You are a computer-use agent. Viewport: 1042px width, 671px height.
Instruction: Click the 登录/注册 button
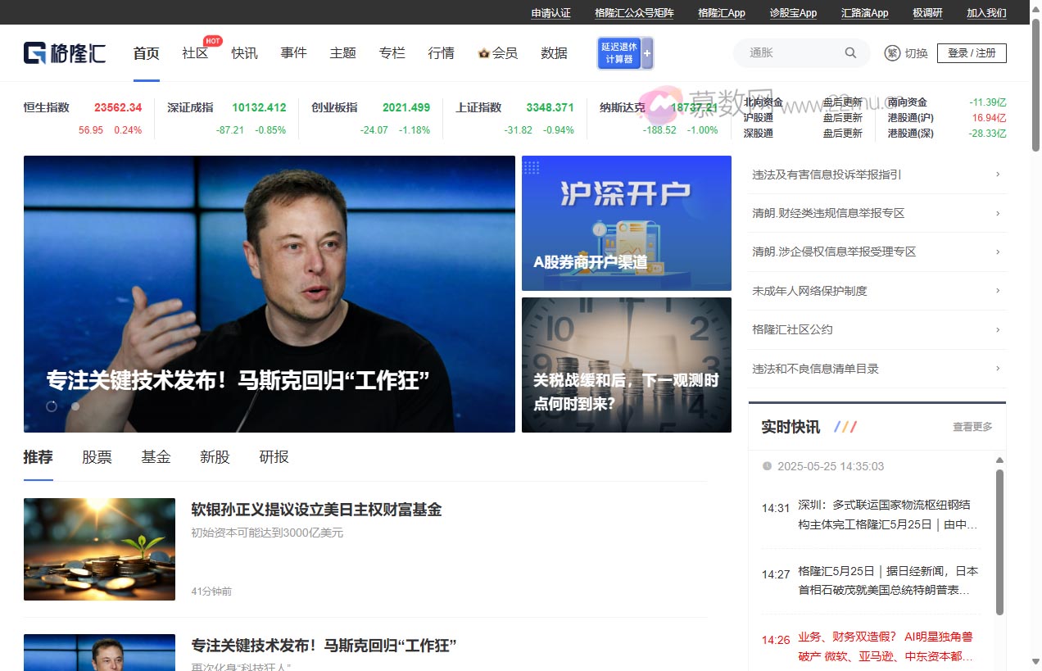972,52
